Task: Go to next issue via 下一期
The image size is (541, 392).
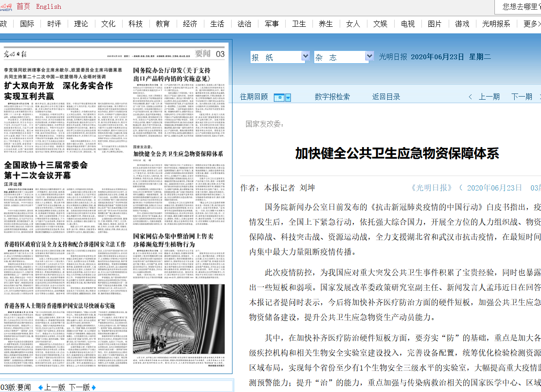Action: (522, 97)
